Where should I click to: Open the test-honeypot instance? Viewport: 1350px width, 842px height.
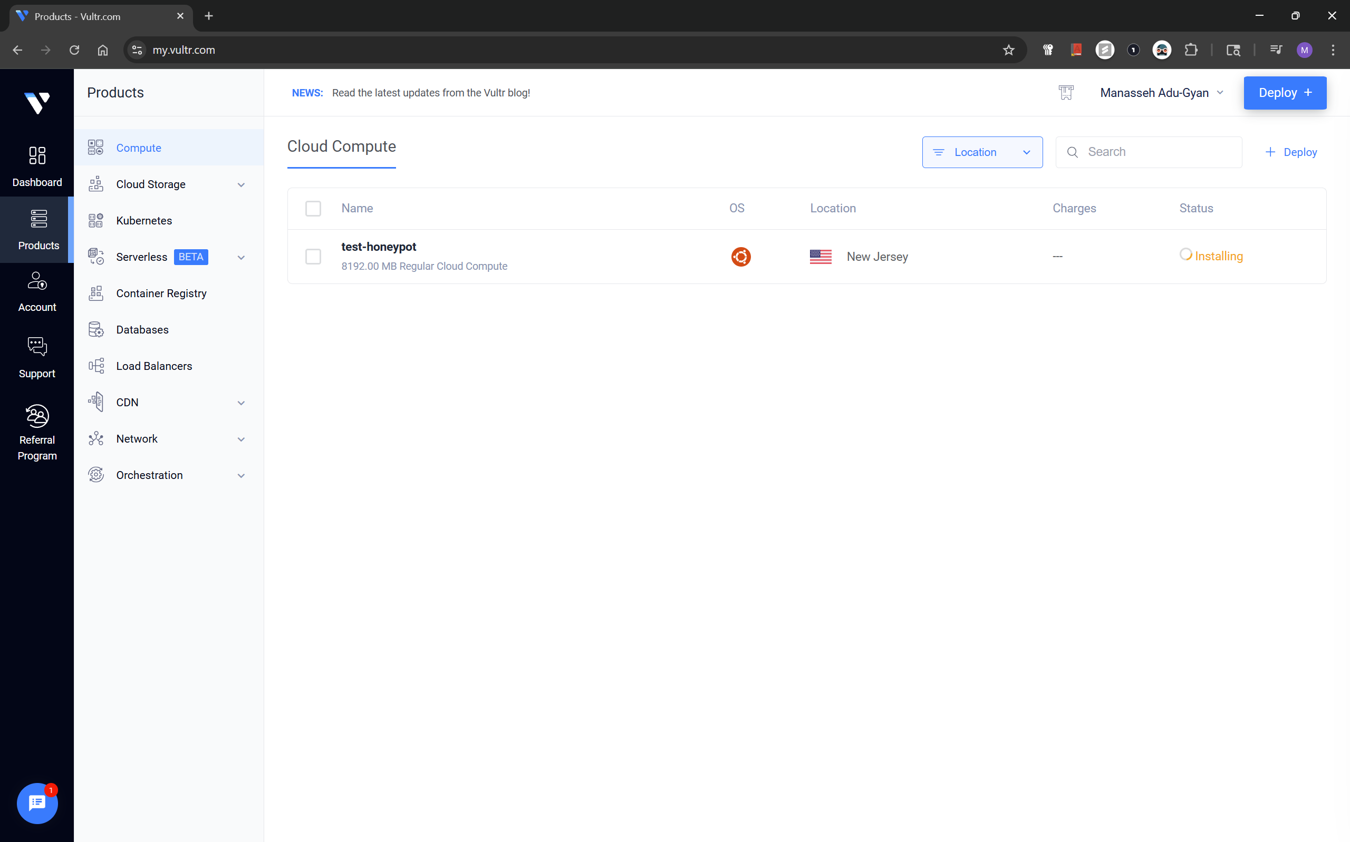[378, 247]
